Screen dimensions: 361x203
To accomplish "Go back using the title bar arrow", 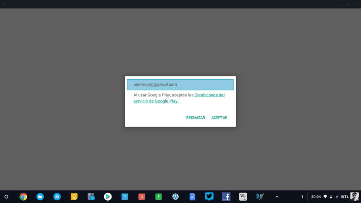I will tap(4, 4).
